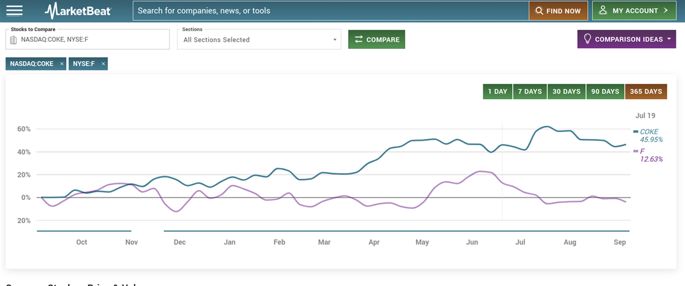The height and width of the screenshot is (286, 685).
Task: Click the user icon in My Account
Action: pyautogui.click(x=603, y=11)
